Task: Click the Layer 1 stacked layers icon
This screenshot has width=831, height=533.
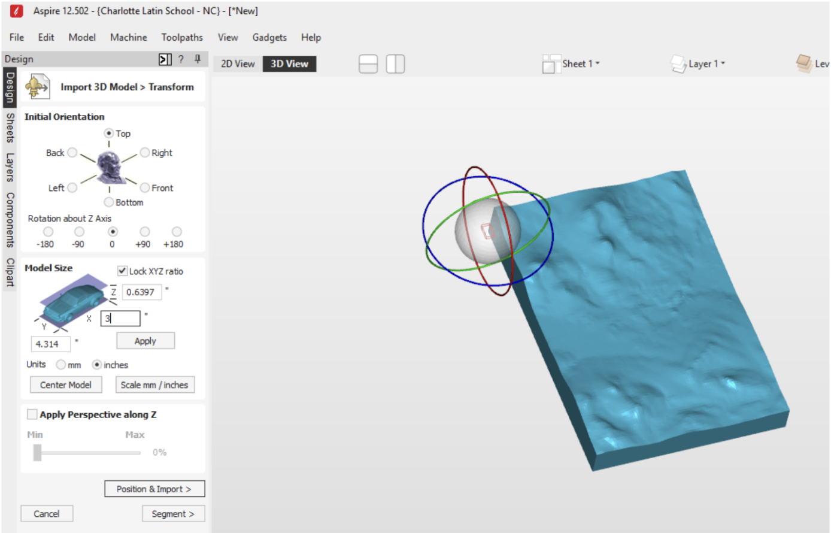Action: [678, 63]
